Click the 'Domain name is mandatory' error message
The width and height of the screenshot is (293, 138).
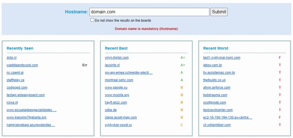[x=146, y=29]
